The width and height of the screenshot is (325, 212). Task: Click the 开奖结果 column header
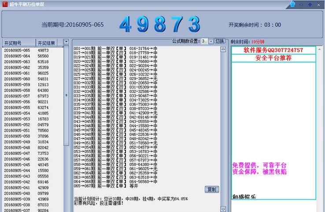click(46, 43)
